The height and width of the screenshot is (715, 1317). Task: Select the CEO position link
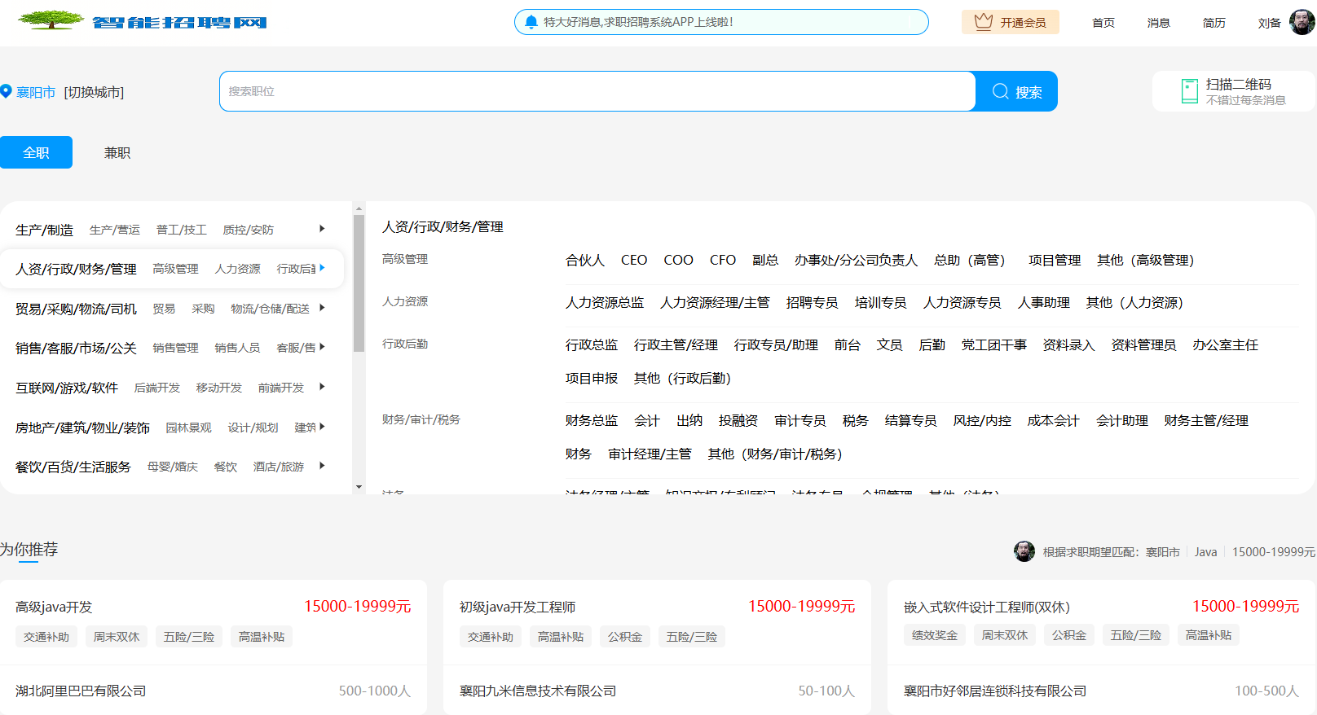pos(633,260)
